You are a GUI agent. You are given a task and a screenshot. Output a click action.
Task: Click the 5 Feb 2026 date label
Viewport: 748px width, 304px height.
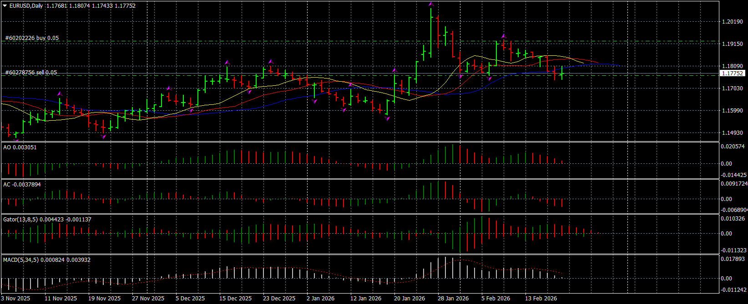pyautogui.click(x=496, y=299)
